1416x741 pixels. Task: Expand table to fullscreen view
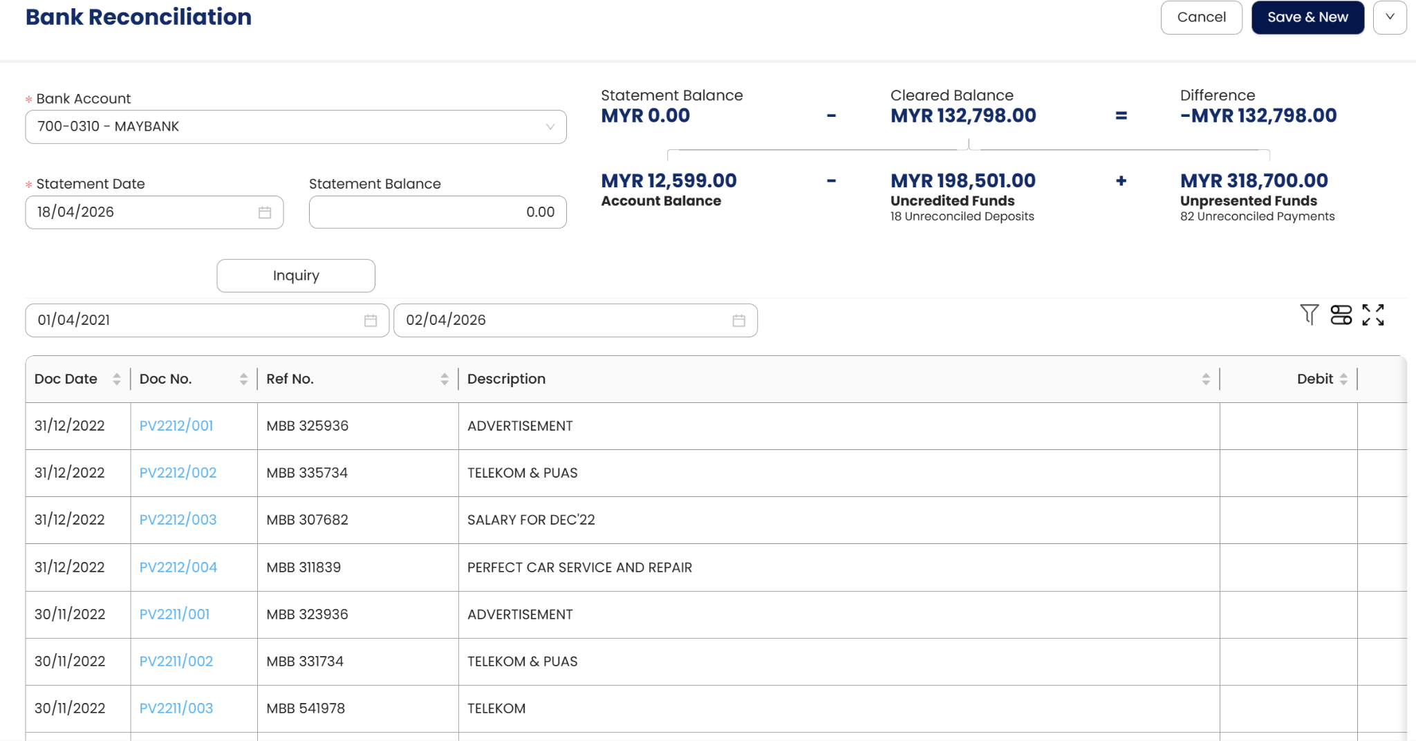tap(1372, 315)
